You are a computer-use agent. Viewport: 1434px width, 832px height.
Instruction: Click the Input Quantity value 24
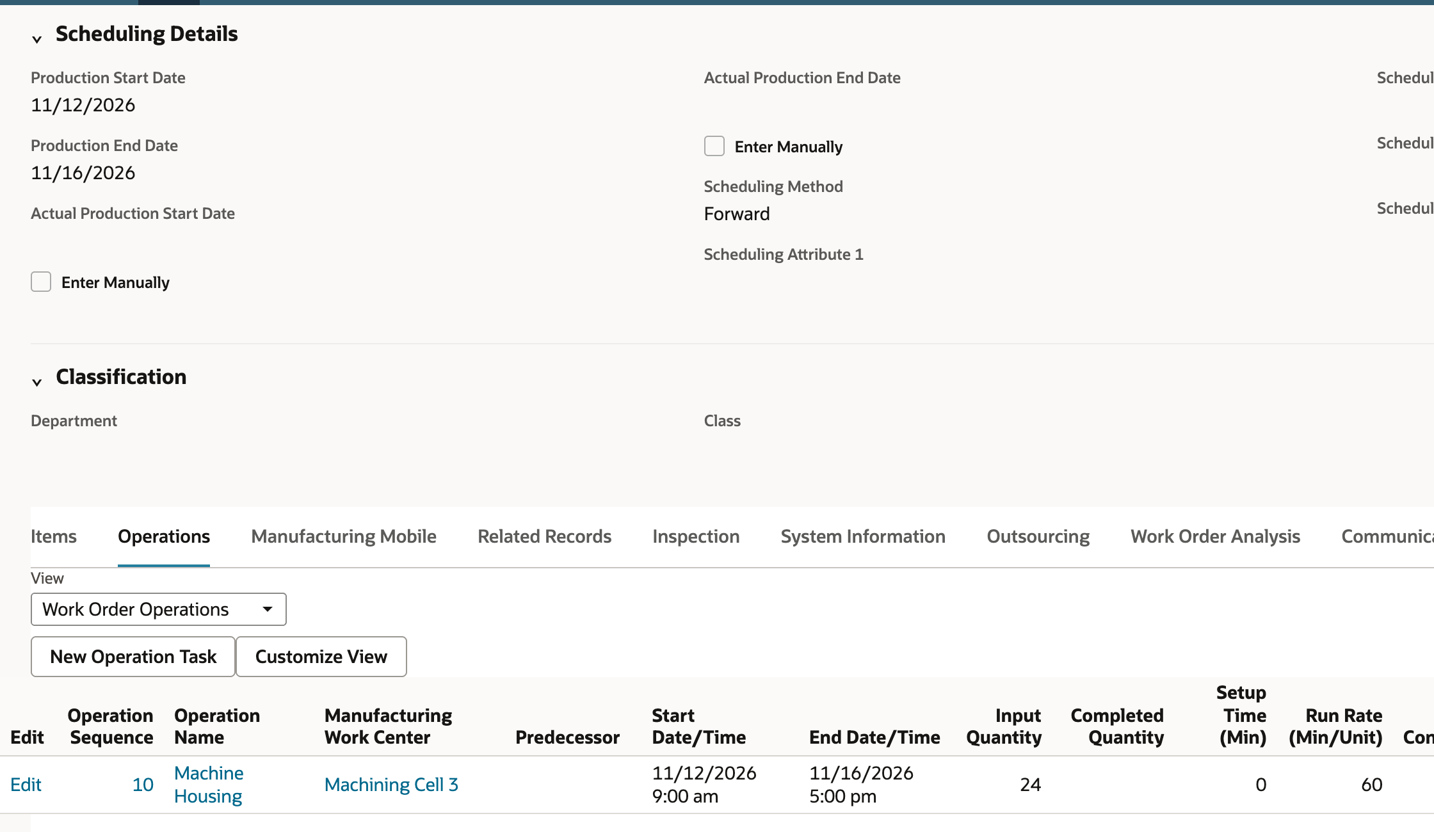tap(1030, 785)
